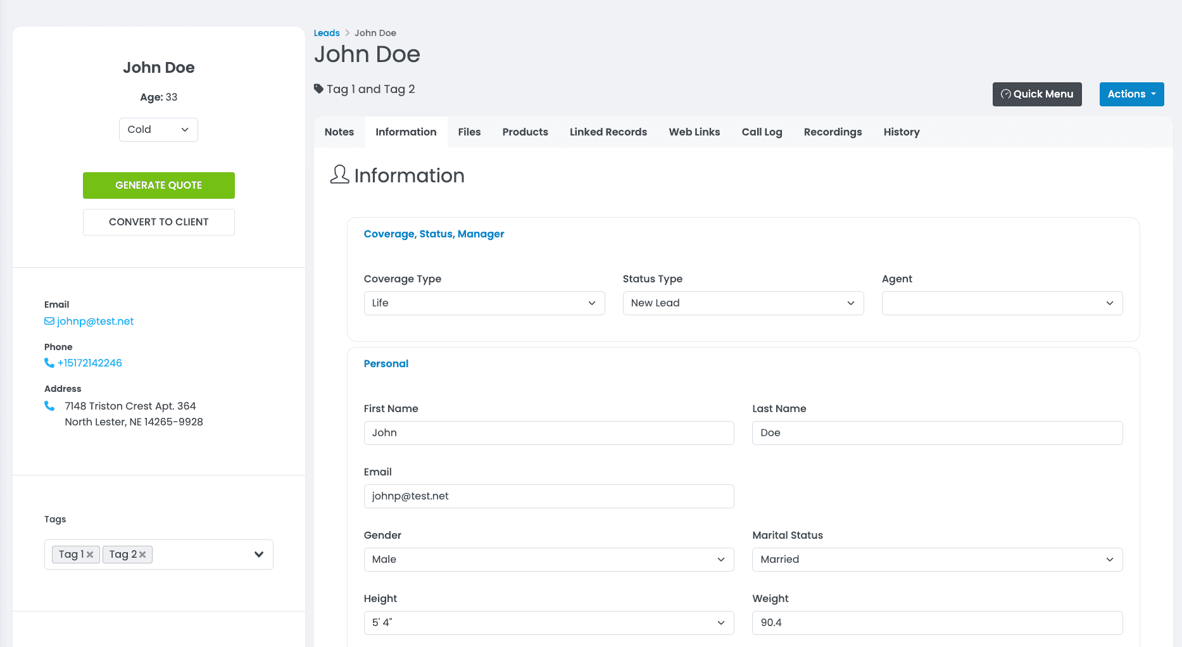Viewport: 1182px width, 647px height.
Task: Click the Tag 1 chip label
Action: (x=72, y=555)
